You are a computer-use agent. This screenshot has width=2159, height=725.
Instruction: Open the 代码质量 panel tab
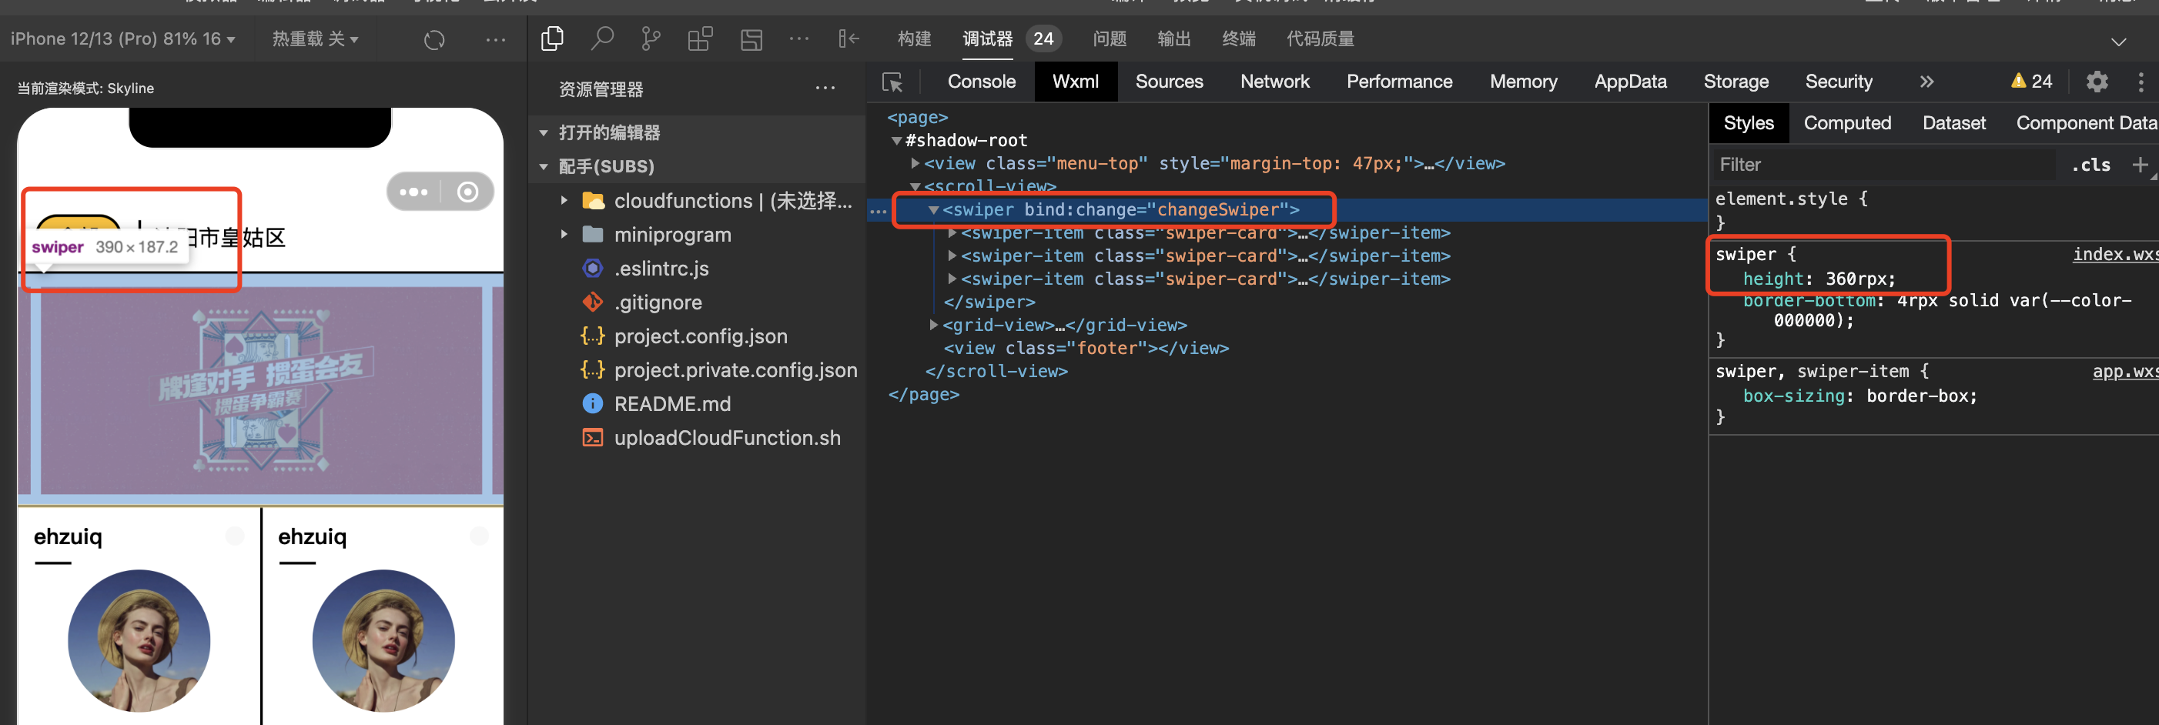(x=1320, y=38)
